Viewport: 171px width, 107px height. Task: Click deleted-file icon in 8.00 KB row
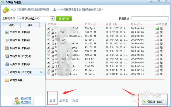(x=52, y=66)
